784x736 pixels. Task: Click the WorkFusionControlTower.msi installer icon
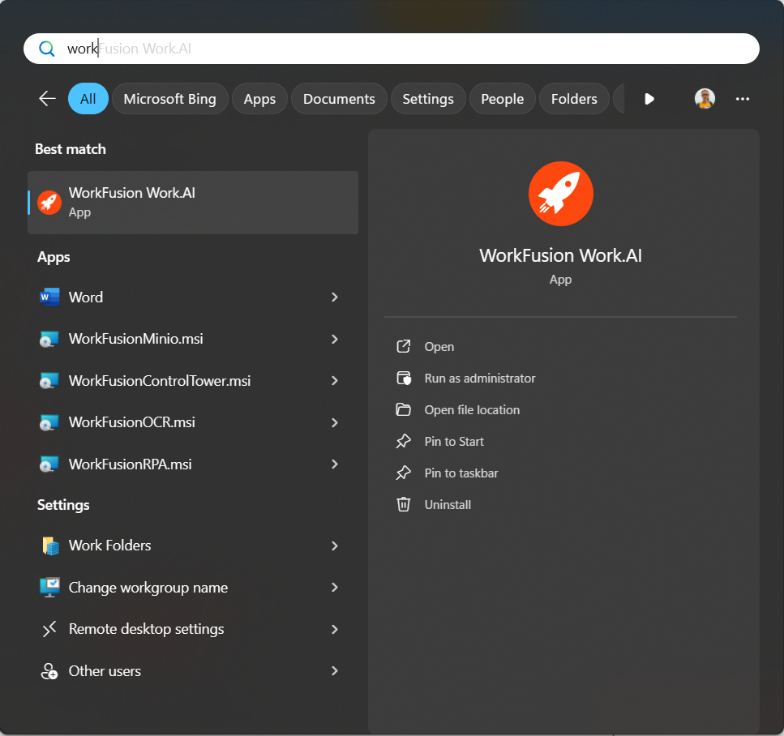[x=49, y=381]
